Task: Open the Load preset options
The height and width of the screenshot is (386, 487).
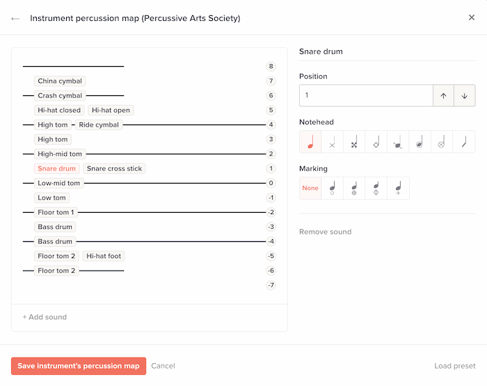Action: 454,366
